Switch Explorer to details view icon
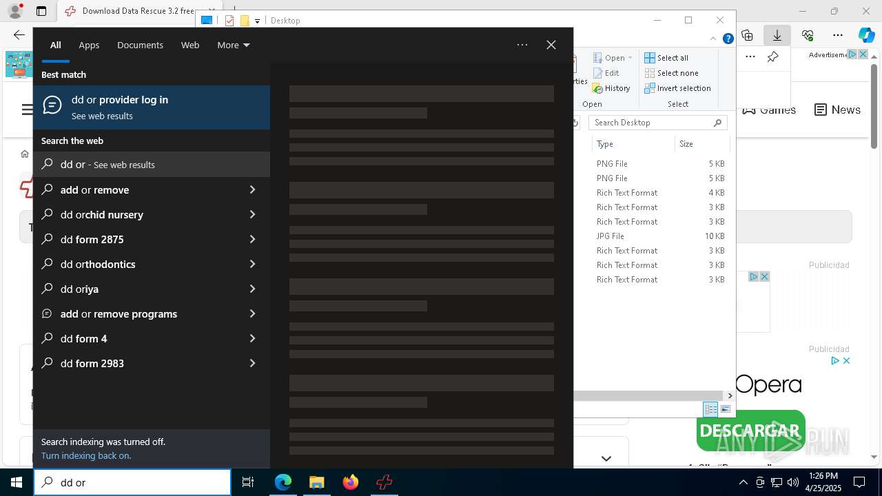The image size is (882, 496). click(x=710, y=409)
